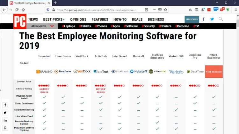Open Firefox account avatar icon
Screen dimensions: 239x134
tap(203, 10)
